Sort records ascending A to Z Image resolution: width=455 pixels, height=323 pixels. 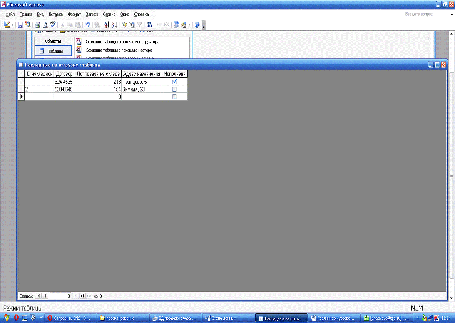[x=107, y=25]
